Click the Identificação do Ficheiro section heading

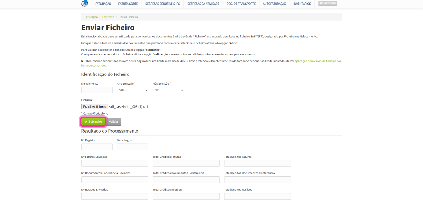105,74
